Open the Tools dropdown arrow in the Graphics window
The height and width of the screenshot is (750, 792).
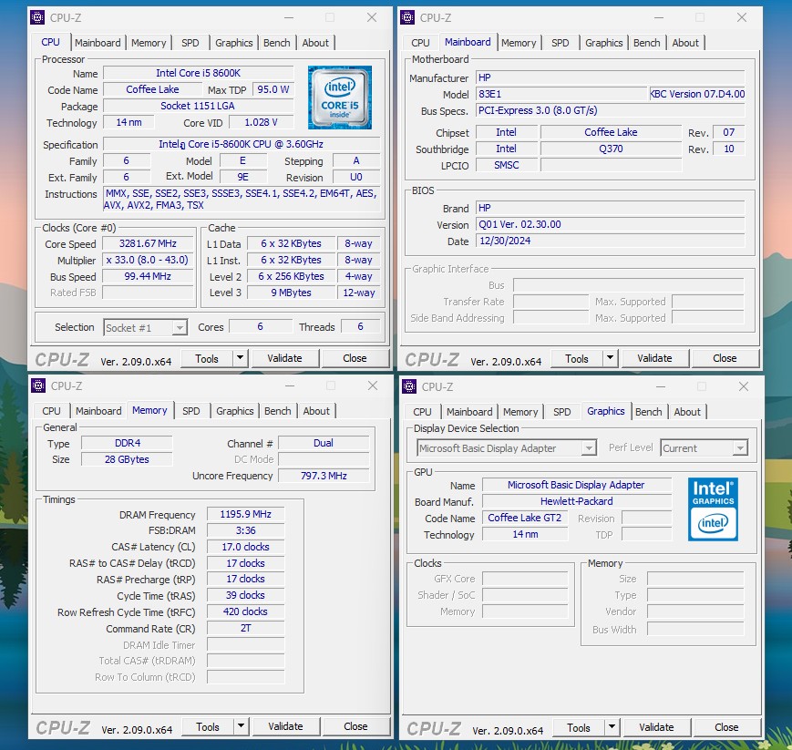612,727
